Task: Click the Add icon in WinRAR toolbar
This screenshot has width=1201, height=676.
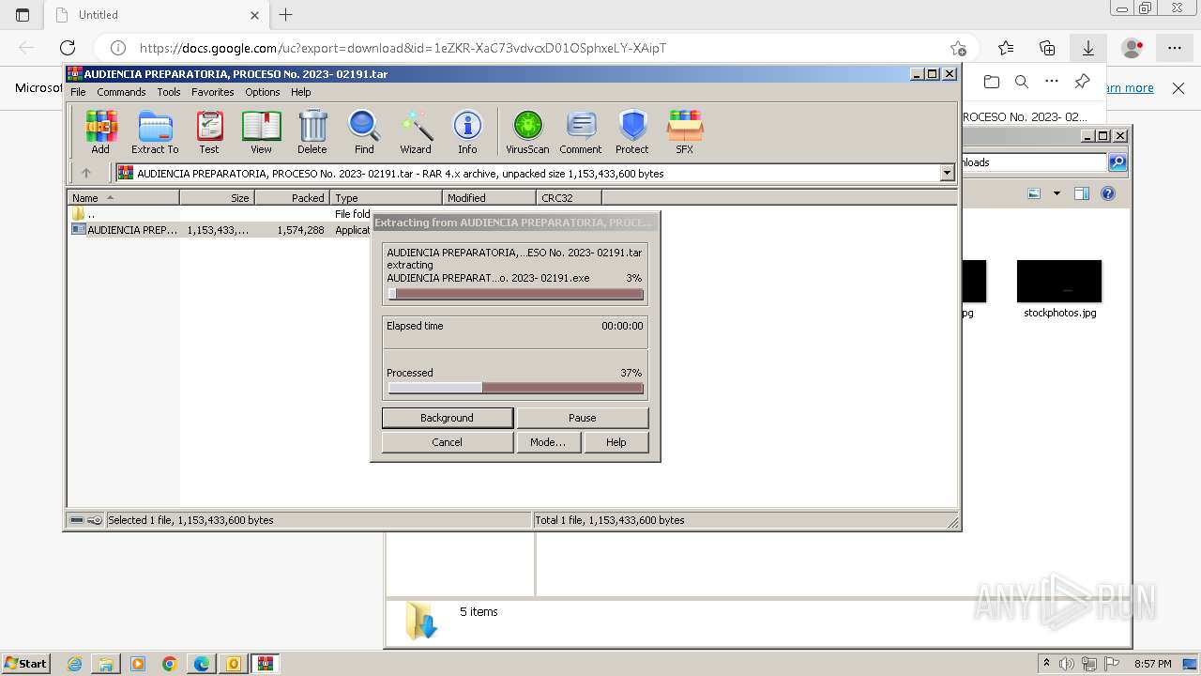Action: [x=100, y=131]
